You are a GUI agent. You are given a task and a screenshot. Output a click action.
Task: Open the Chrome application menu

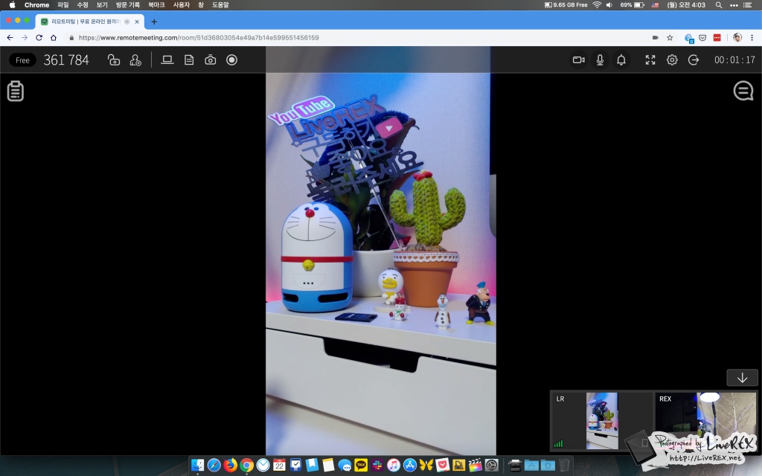click(36, 5)
